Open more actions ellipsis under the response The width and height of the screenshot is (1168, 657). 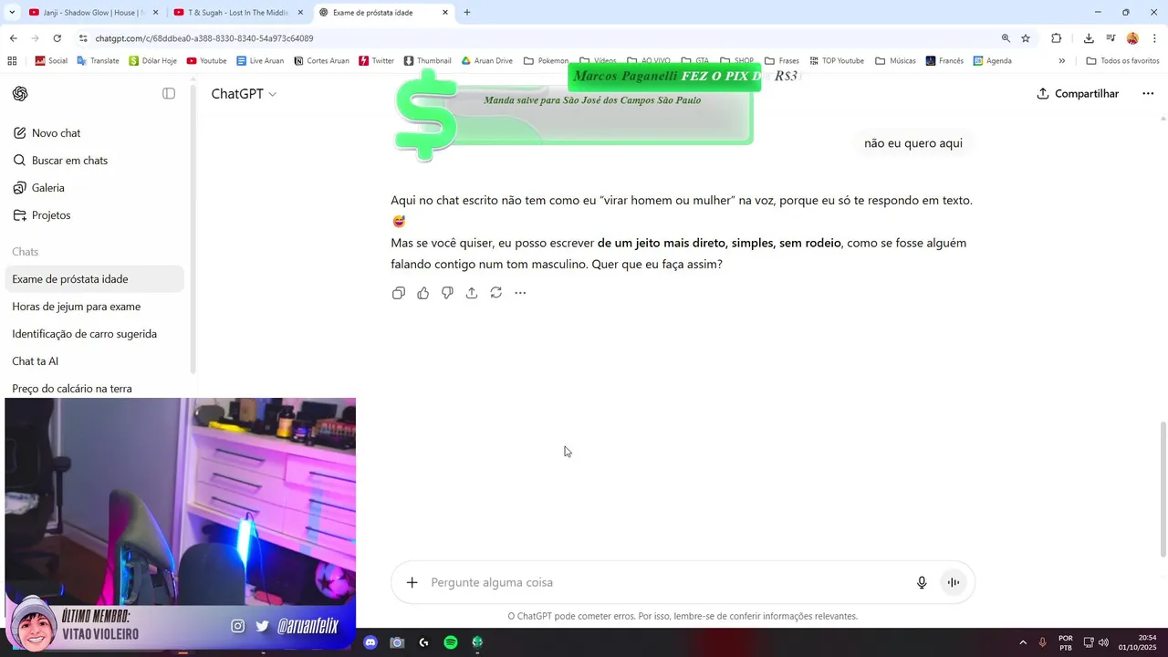pos(520,293)
